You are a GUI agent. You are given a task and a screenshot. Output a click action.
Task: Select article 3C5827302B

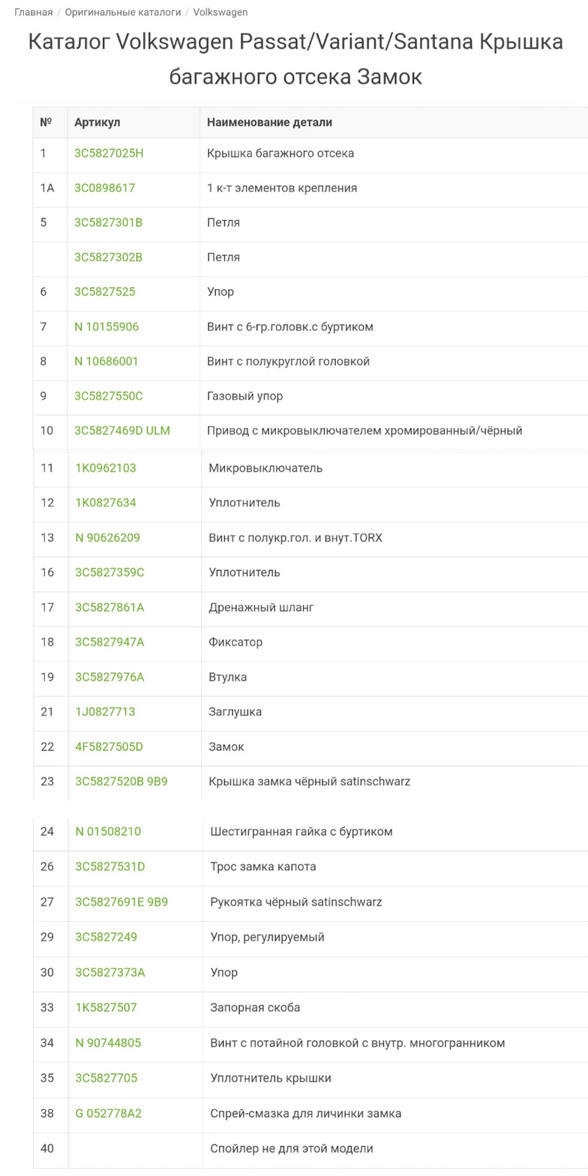[108, 257]
